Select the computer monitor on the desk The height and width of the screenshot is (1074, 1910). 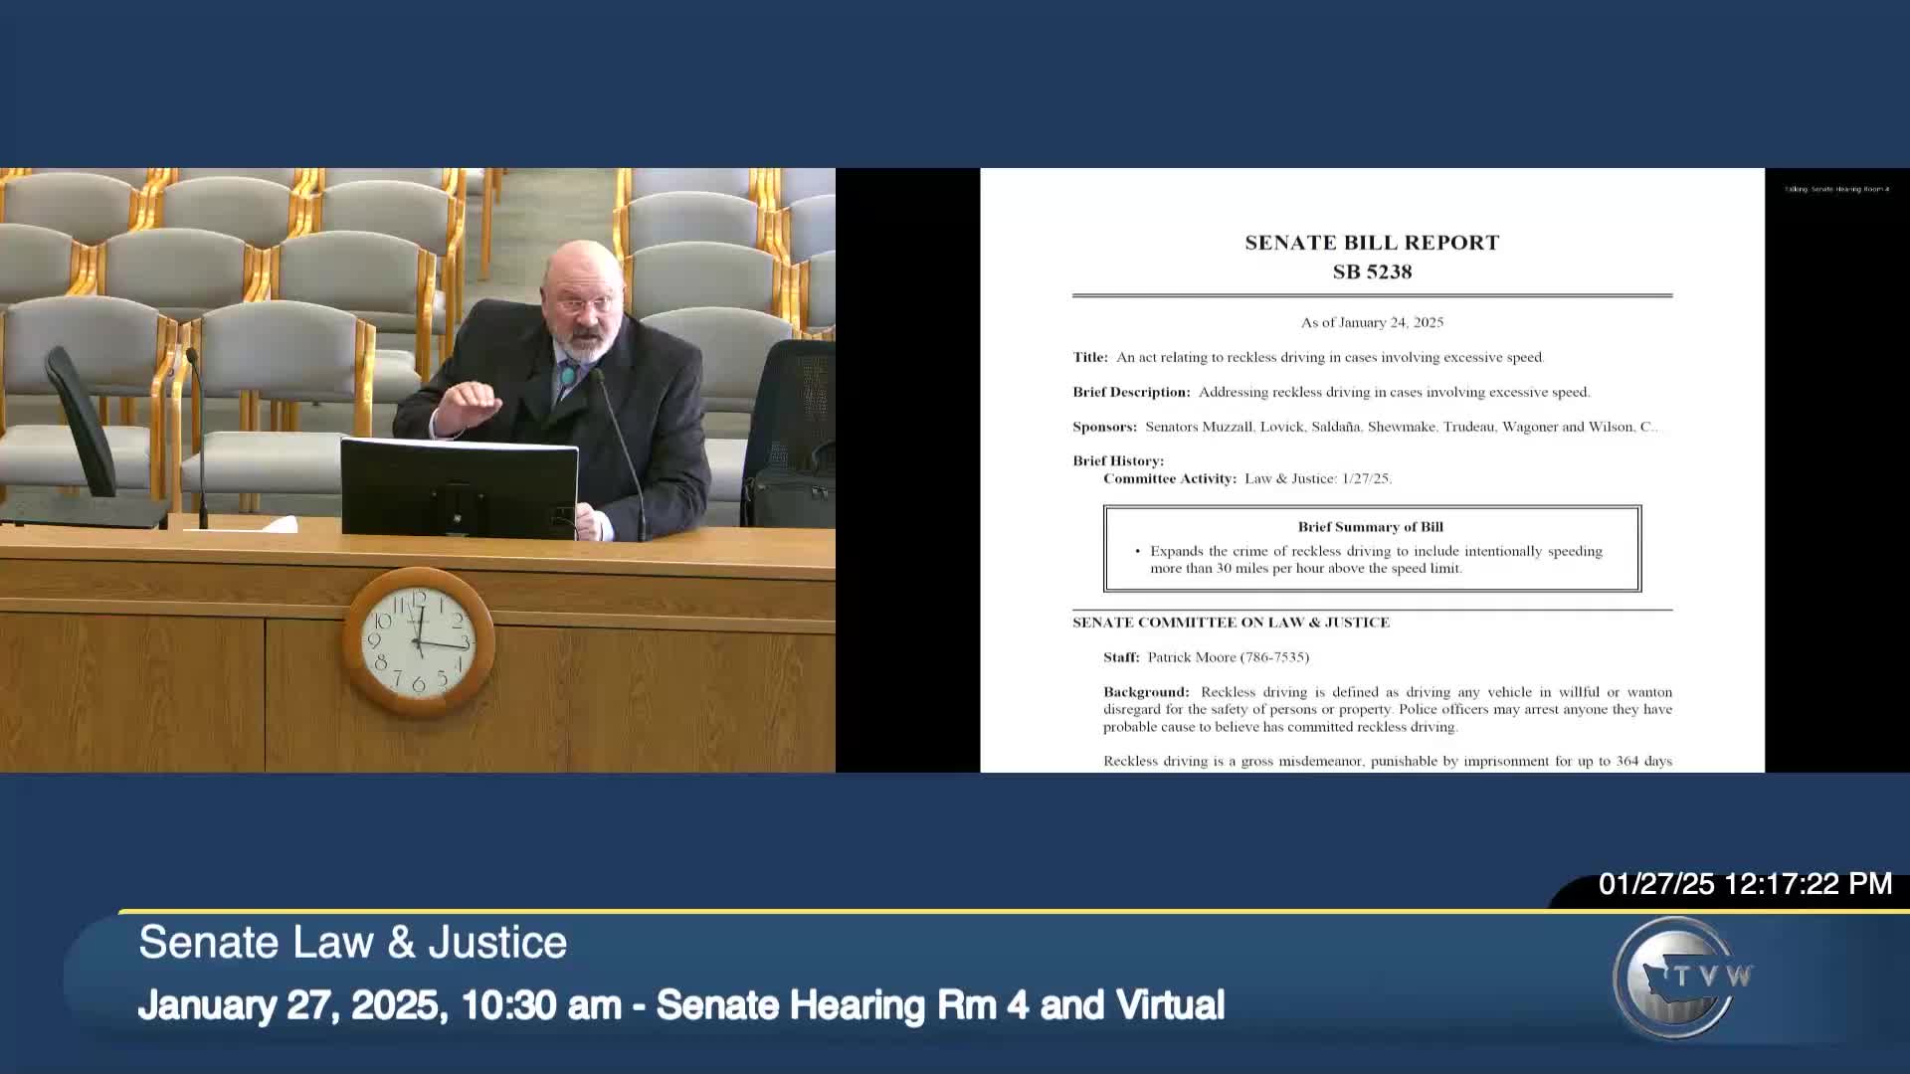[461, 487]
